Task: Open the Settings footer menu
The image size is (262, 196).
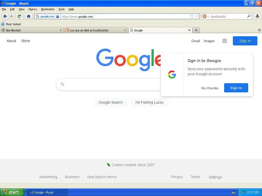Action: coord(215,177)
